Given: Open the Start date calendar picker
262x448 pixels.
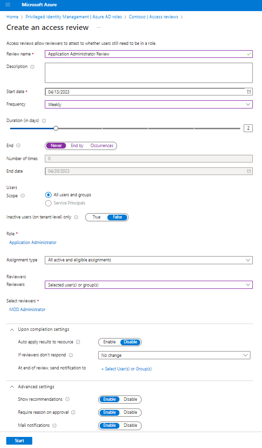Looking at the screenshot, I should [x=249, y=92].
